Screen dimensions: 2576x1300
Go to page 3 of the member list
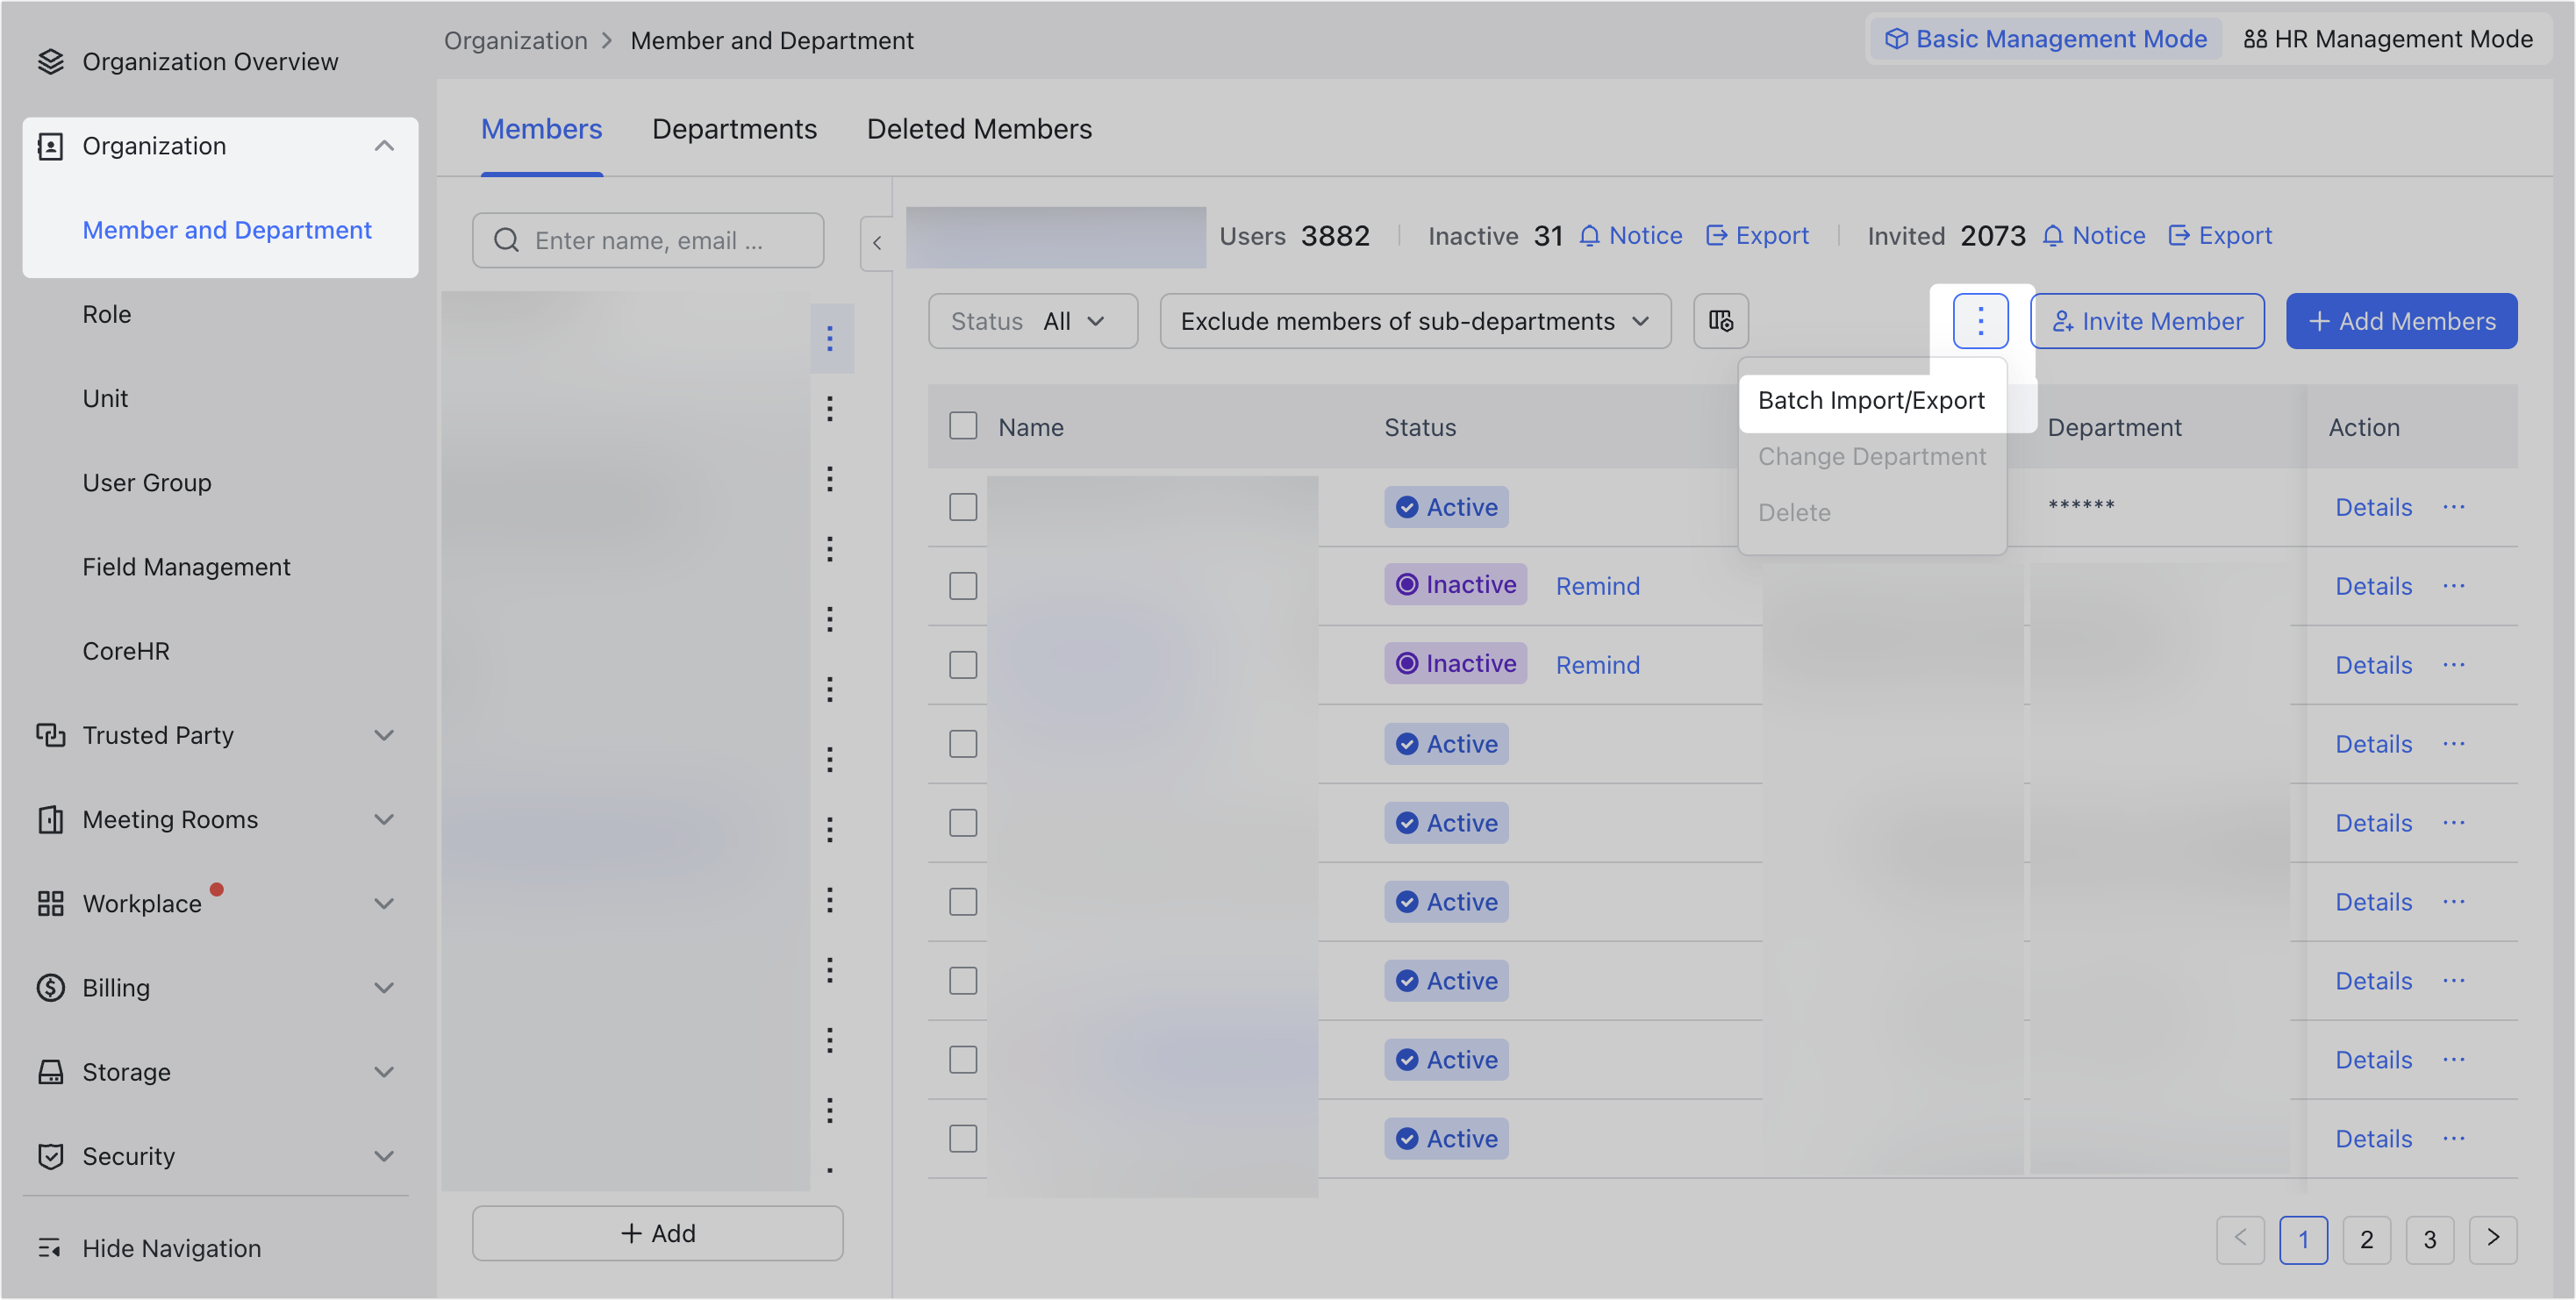2430,1240
